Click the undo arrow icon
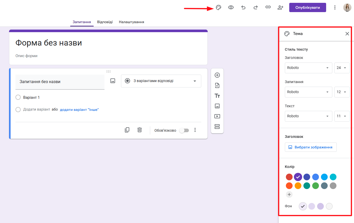354x223 pixels. coord(243,7)
